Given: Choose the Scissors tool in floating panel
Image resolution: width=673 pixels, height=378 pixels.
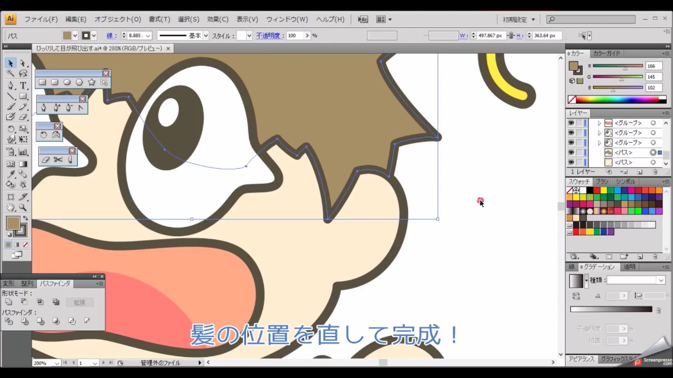Looking at the screenshot, I should (58, 159).
